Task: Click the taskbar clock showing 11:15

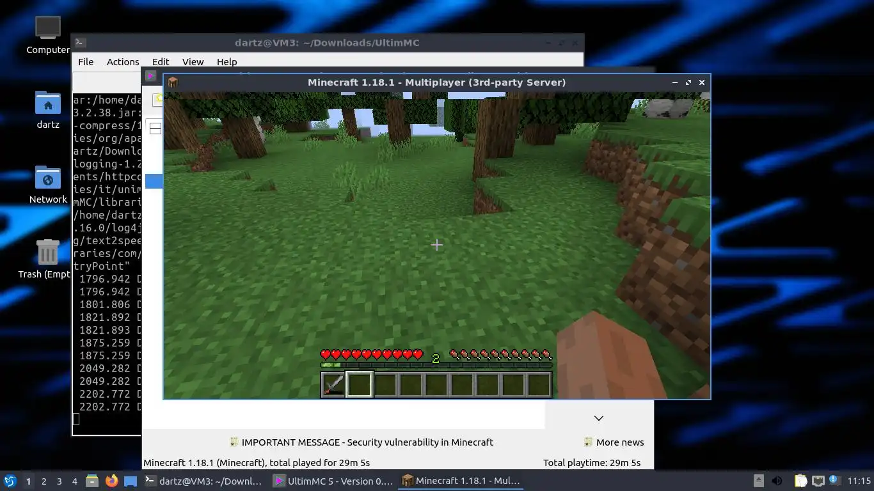Action: coord(859,481)
